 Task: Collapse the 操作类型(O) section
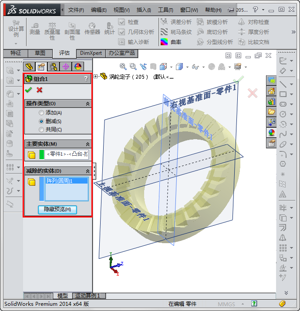[x=88, y=104]
